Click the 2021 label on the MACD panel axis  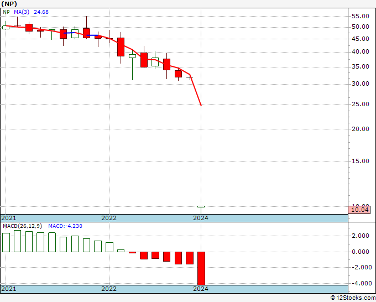point(9,289)
